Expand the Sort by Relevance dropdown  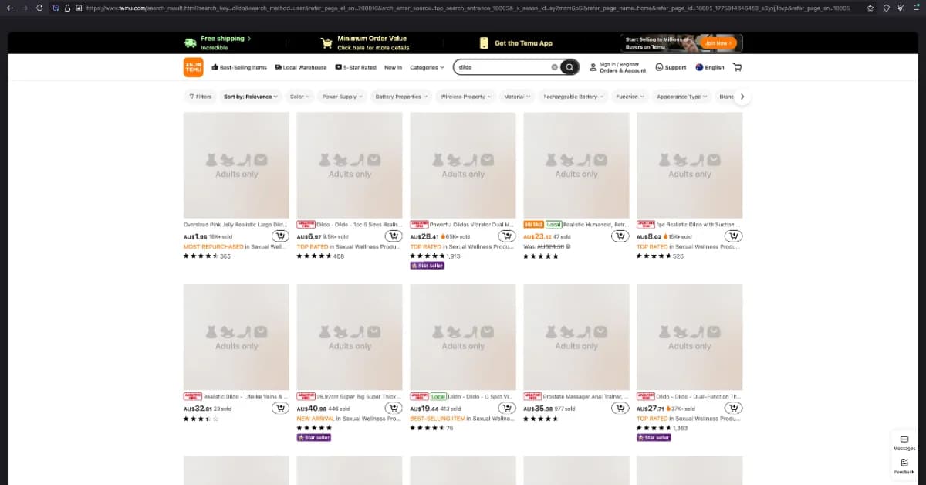250,97
